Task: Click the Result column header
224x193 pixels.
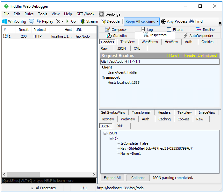Action: click(24, 30)
